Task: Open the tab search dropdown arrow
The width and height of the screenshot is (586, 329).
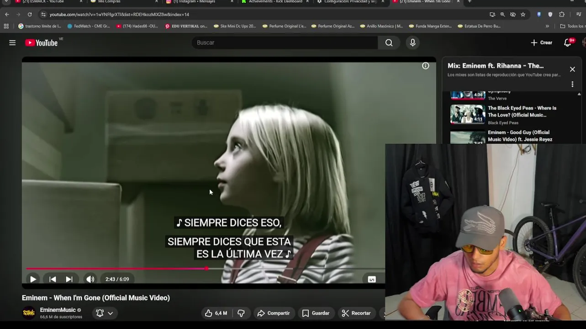Action: (x=6, y=2)
